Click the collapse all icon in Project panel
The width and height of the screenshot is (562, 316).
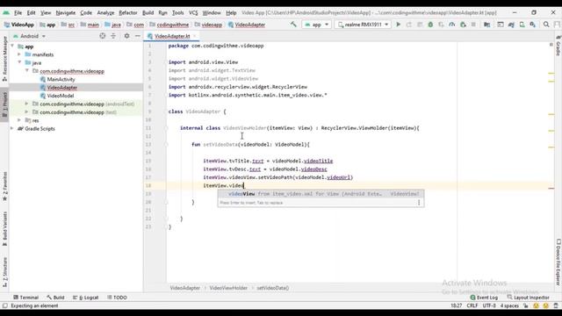[113, 36]
